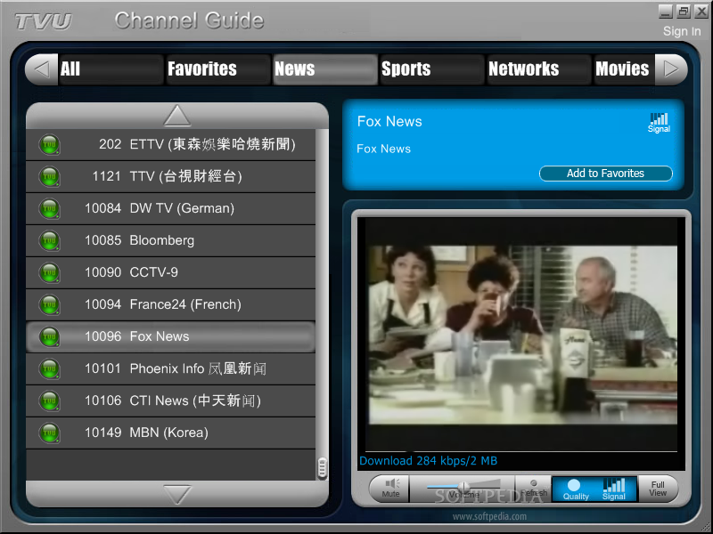Click the TV icon beside CCTV-9

pos(50,272)
